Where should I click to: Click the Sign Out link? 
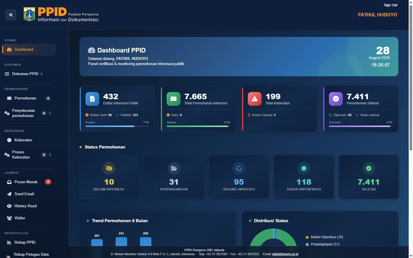point(390,5)
